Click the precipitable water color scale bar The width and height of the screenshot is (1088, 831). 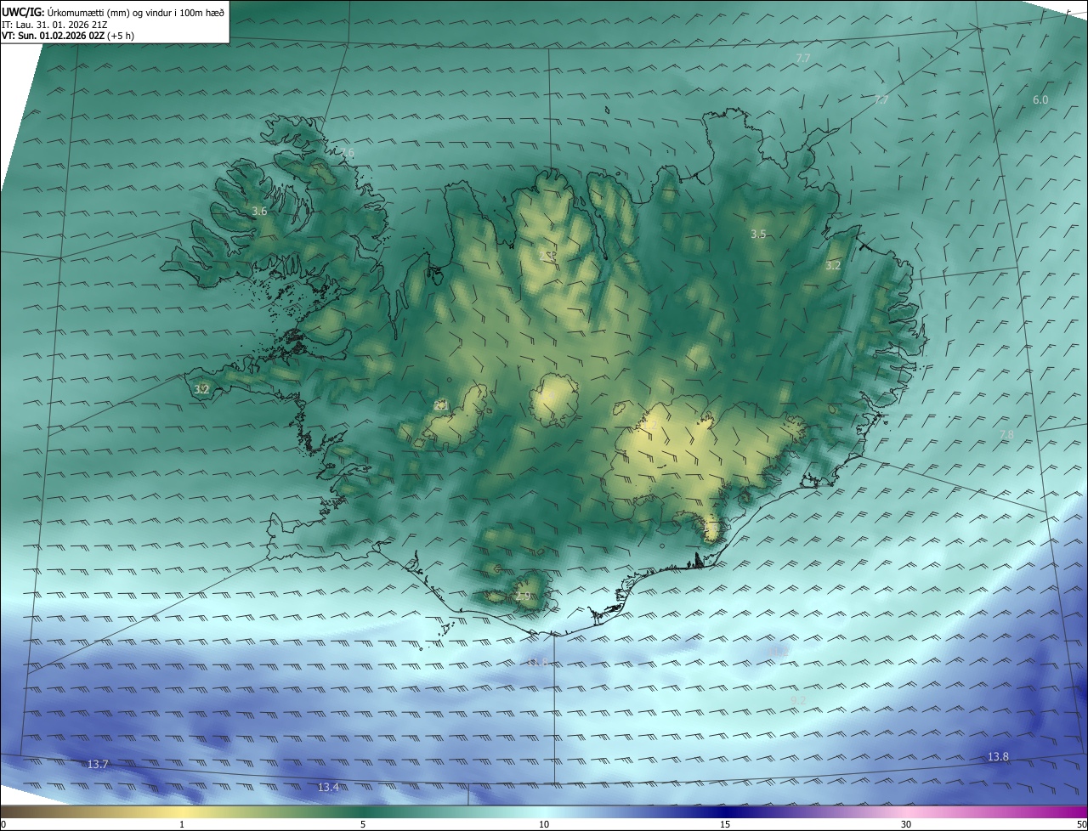click(x=544, y=812)
